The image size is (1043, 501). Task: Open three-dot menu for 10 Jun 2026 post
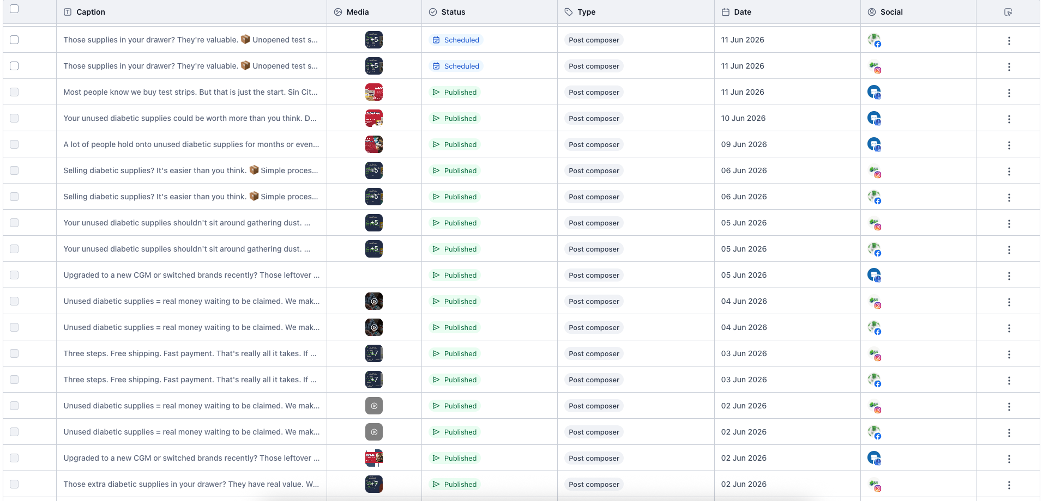[x=1009, y=119]
